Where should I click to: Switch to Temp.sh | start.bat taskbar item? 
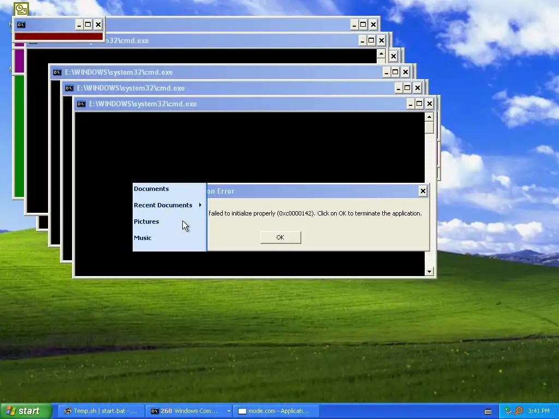(101, 411)
